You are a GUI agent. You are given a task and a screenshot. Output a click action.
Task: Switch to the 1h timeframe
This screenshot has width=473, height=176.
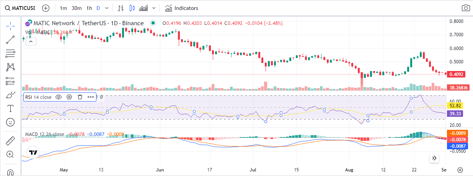tap(89, 8)
